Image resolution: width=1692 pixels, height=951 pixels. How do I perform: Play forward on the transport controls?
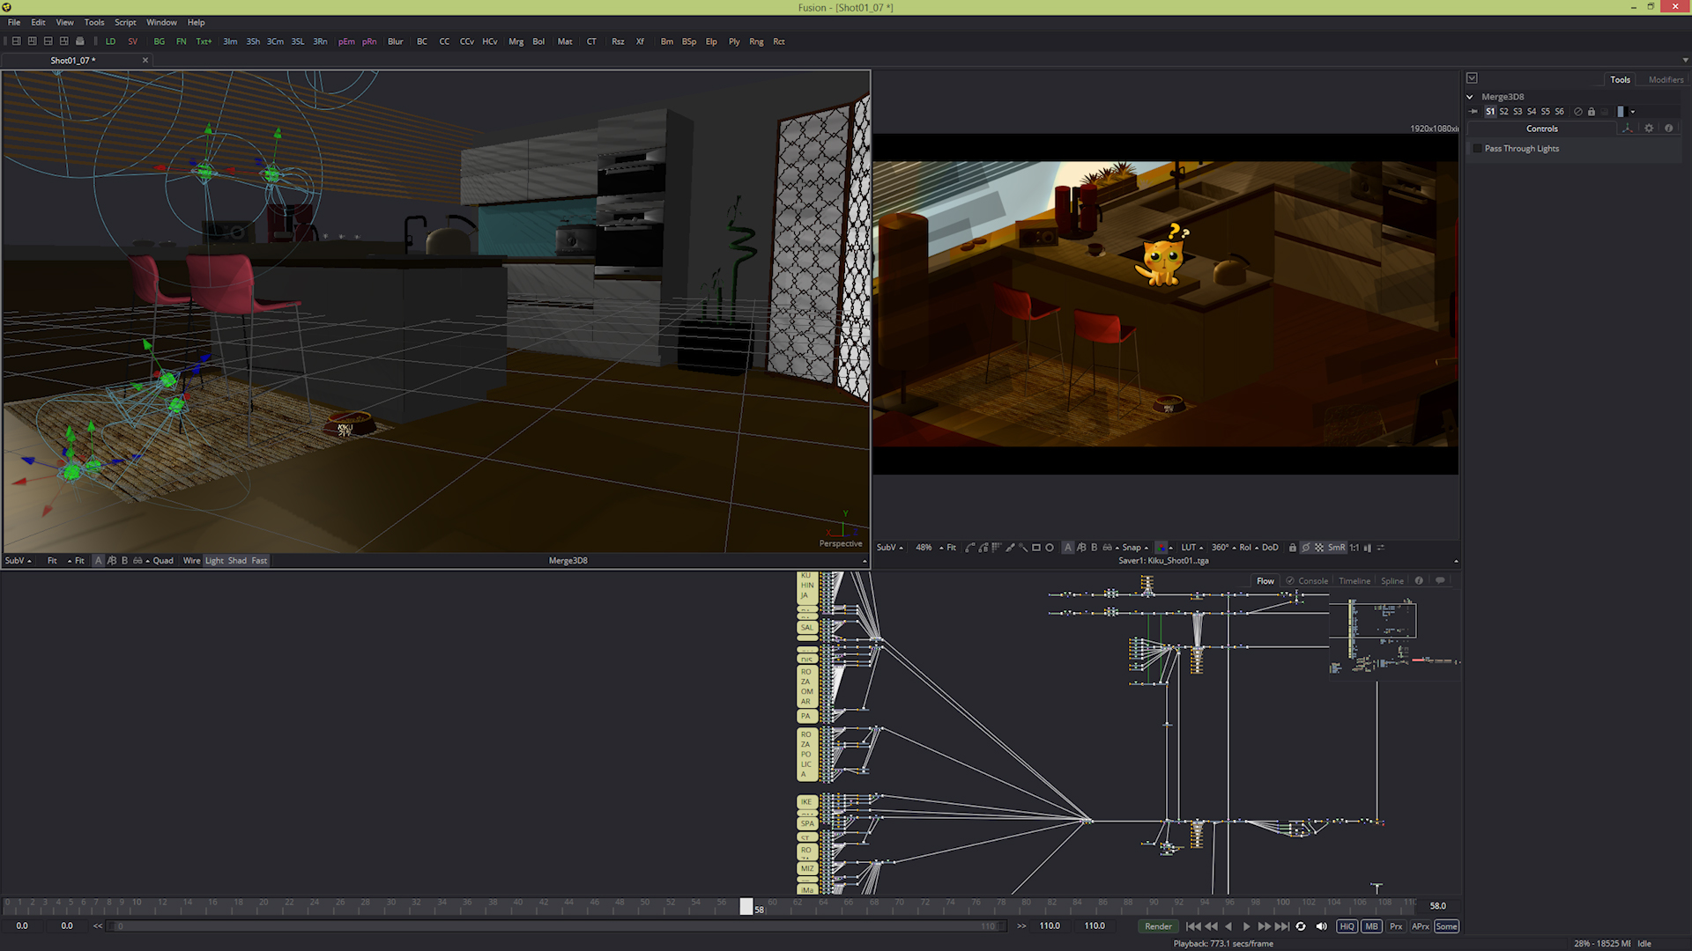click(1246, 926)
